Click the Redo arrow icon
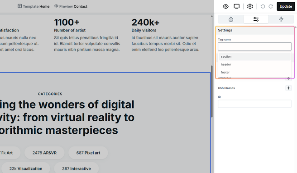The width and height of the screenshot is (297, 173). point(271,7)
